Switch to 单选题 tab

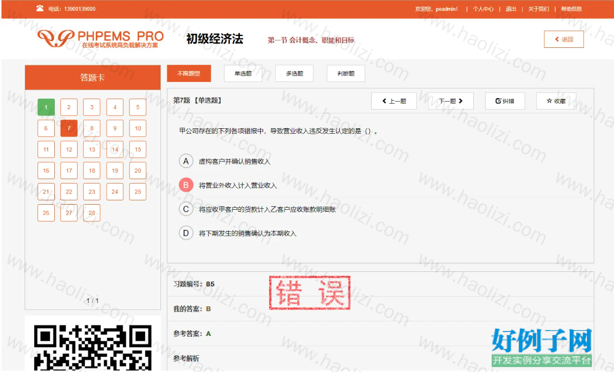(243, 74)
